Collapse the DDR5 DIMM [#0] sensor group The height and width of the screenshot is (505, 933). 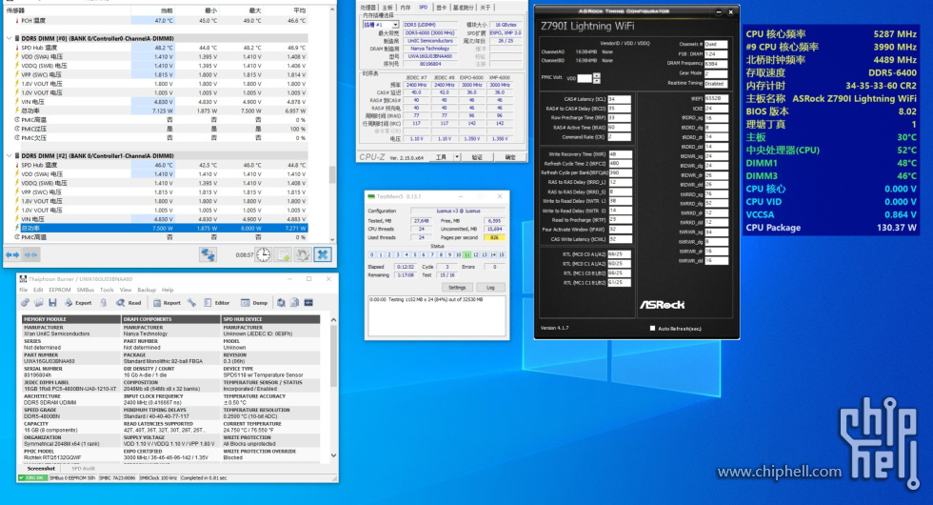(x=9, y=38)
